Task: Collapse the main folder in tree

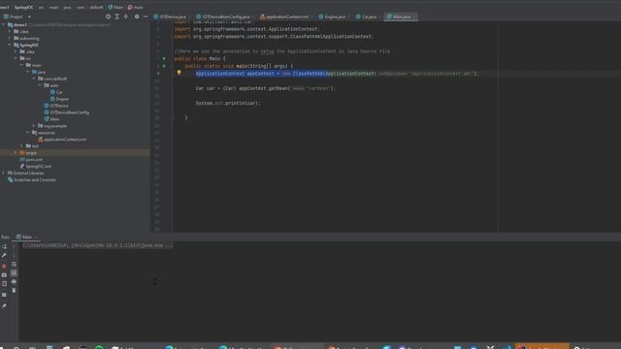Action: [21, 65]
